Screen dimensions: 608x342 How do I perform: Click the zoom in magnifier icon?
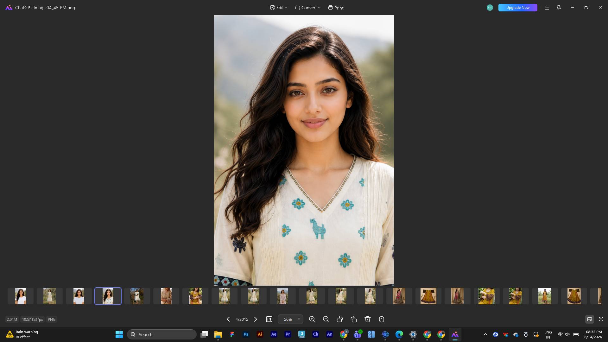[312, 319]
